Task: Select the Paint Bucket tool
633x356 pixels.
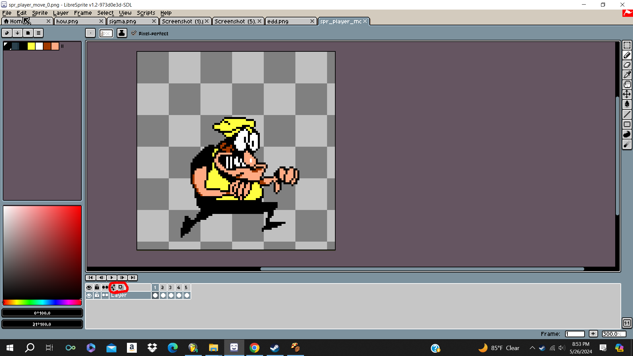Action: click(627, 104)
